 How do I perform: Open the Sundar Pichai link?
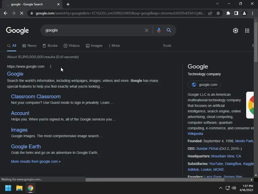(207, 149)
